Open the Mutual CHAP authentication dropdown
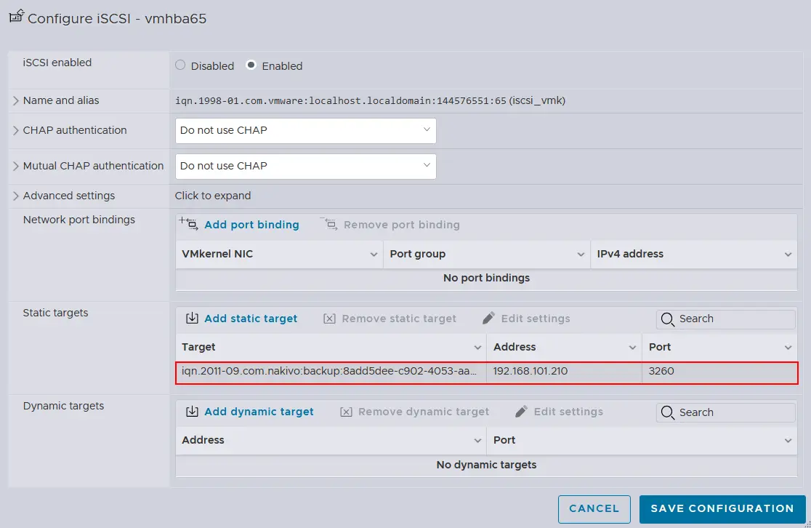811x528 pixels. point(306,166)
